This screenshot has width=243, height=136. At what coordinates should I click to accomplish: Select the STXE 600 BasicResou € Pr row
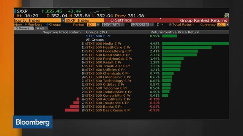coord(109,110)
